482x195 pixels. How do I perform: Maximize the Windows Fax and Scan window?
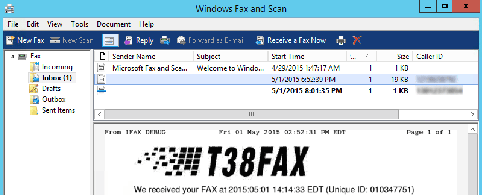pos(444,6)
